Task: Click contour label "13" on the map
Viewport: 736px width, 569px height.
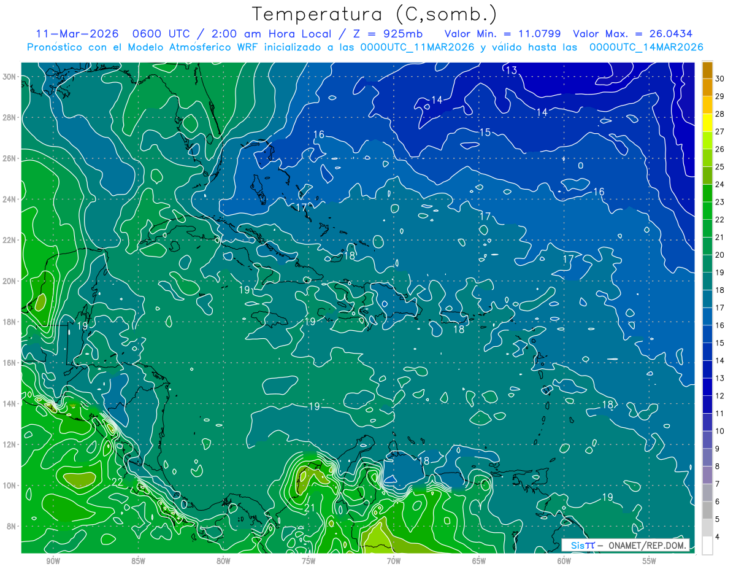Action: click(x=511, y=71)
